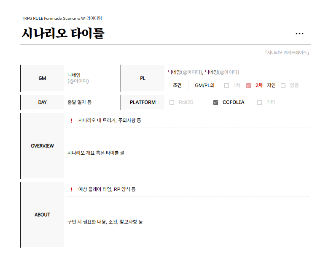
Task: Uncheck the 2차 checkbox
Action: (x=248, y=85)
